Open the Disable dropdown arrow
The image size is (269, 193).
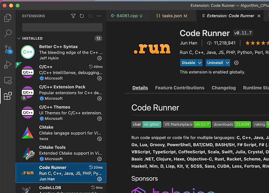coord(200,63)
